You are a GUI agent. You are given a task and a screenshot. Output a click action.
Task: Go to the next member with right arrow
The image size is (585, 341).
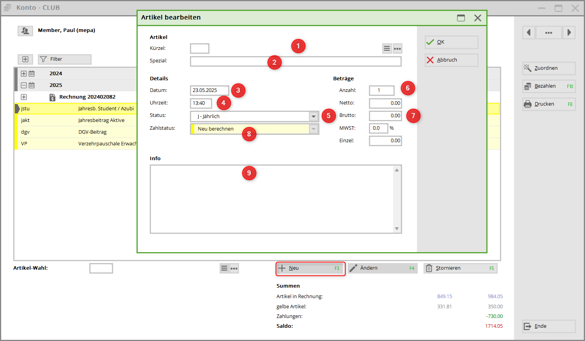[x=569, y=33]
